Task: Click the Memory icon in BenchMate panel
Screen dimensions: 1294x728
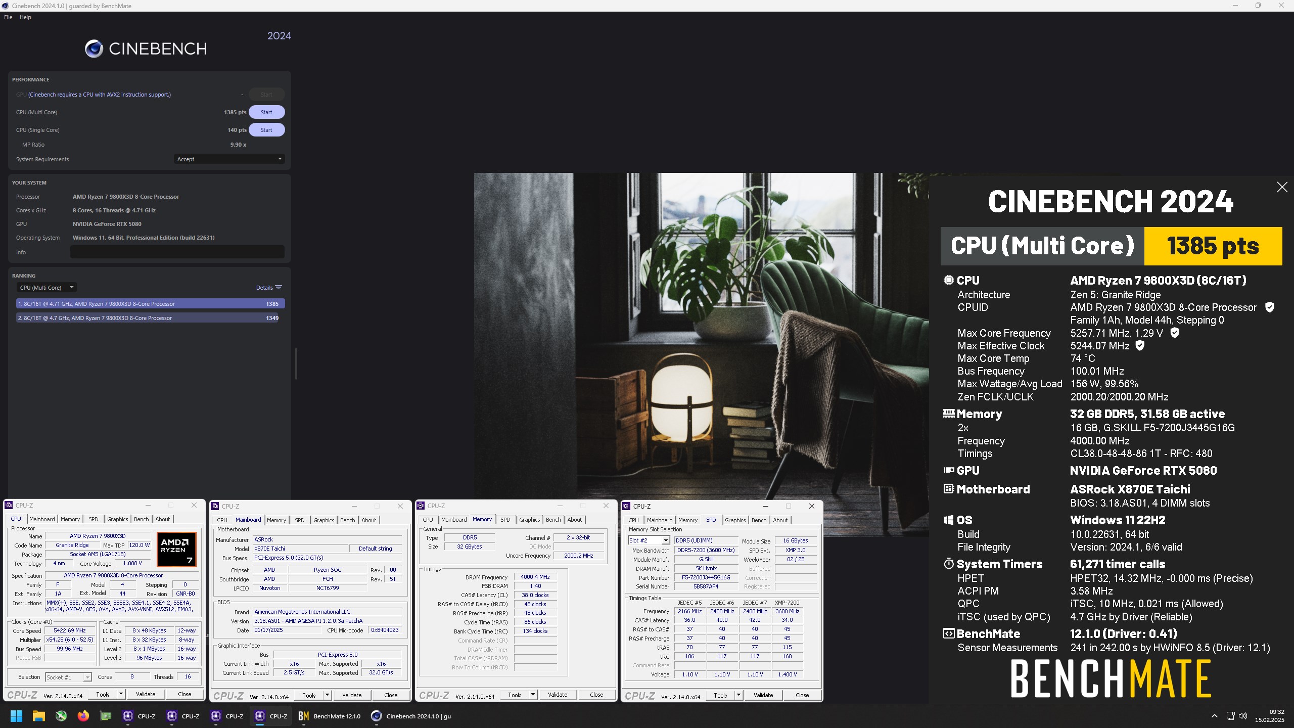Action: coord(949,414)
